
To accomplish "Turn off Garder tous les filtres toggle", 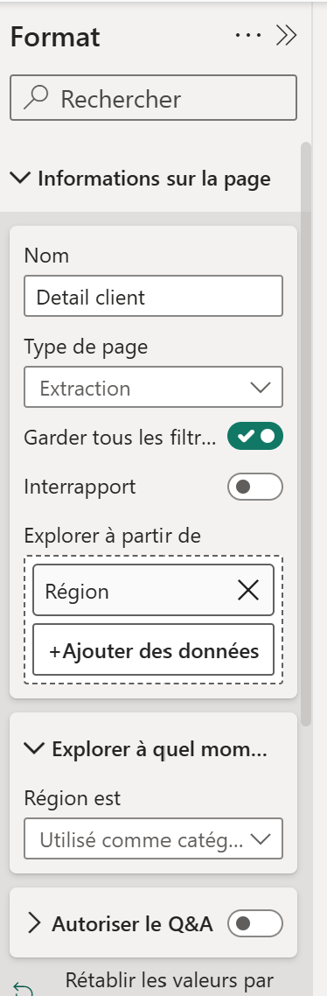I will click(255, 437).
